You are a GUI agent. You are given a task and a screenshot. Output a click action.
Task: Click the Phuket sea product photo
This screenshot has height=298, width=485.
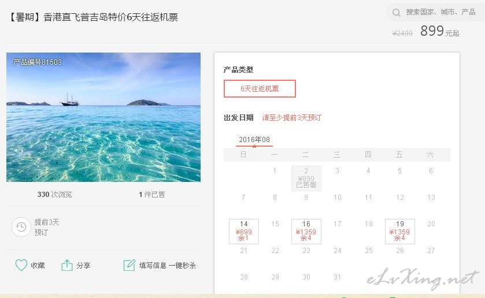click(x=103, y=117)
